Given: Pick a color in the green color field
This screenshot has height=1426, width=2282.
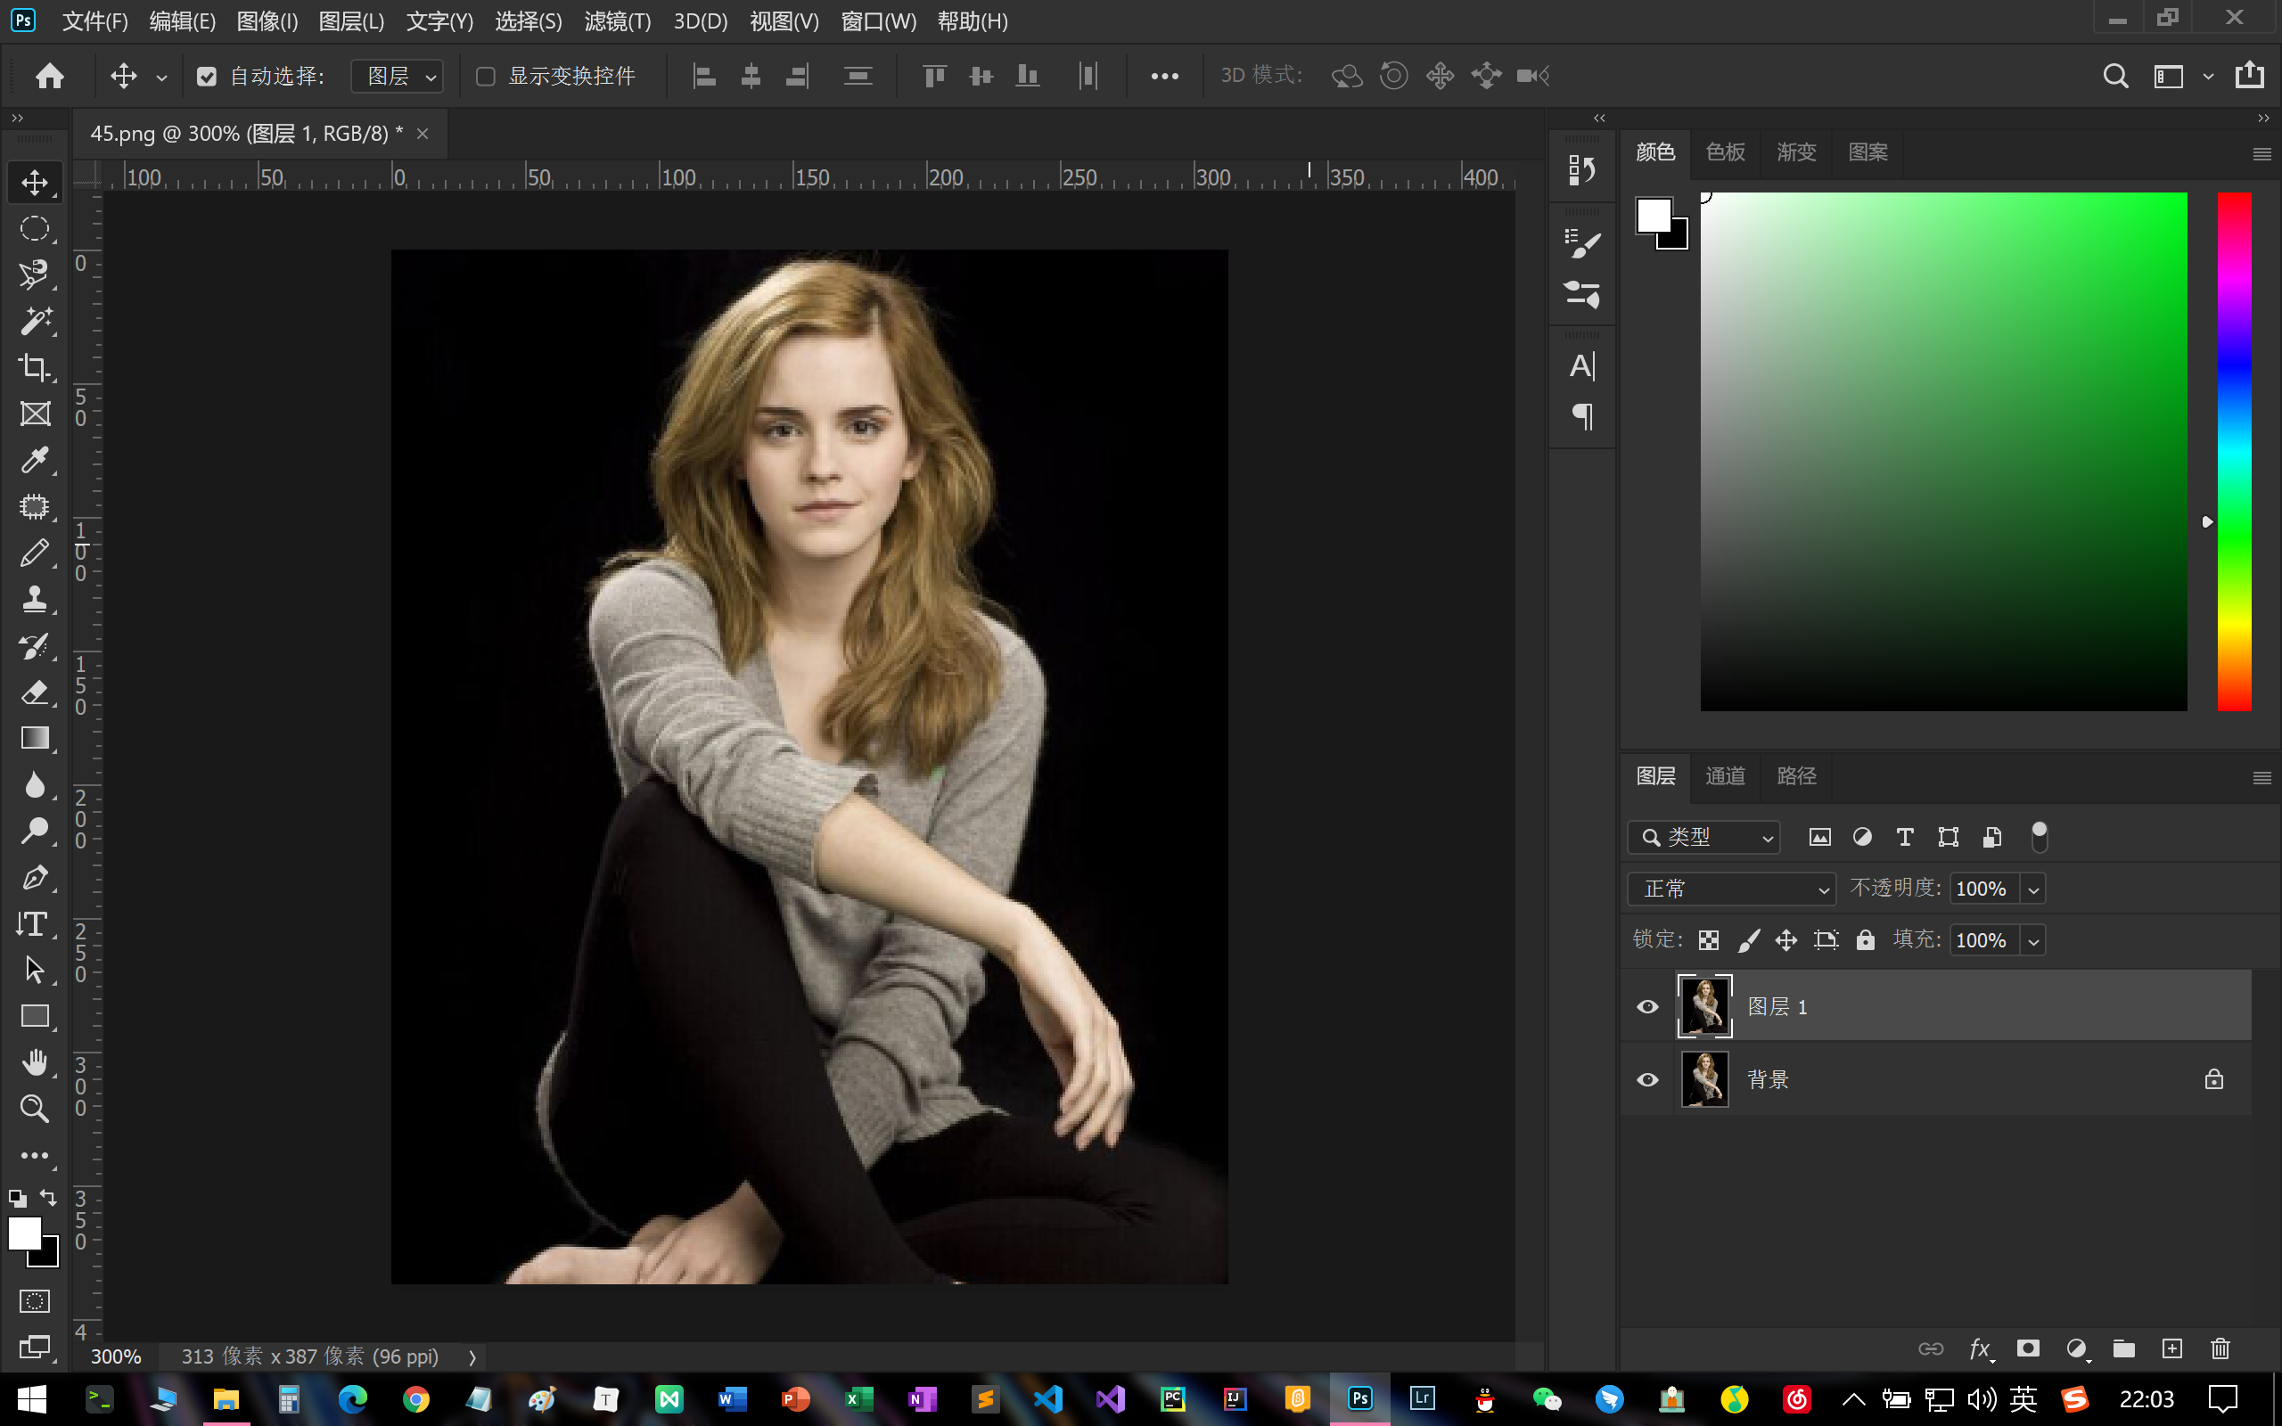Looking at the screenshot, I should pos(1942,451).
